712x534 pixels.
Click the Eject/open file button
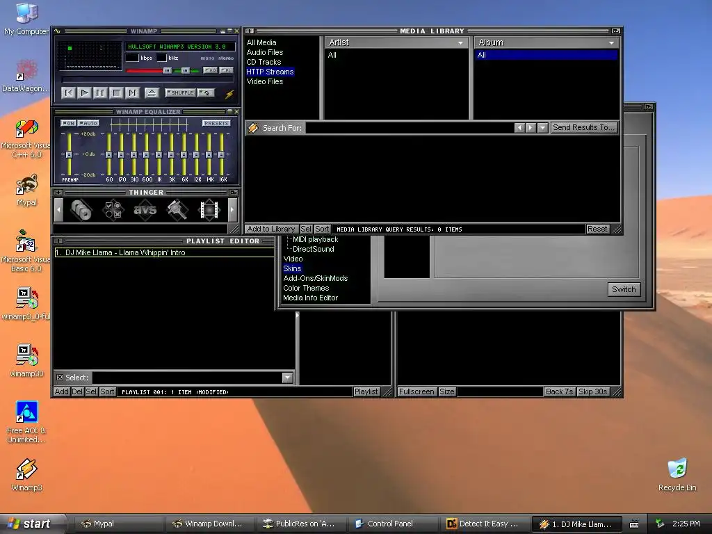(x=152, y=93)
